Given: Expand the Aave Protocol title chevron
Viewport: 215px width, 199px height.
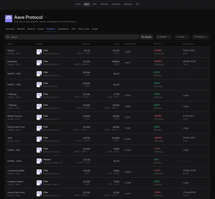Looking at the screenshot, I should (46, 17).
